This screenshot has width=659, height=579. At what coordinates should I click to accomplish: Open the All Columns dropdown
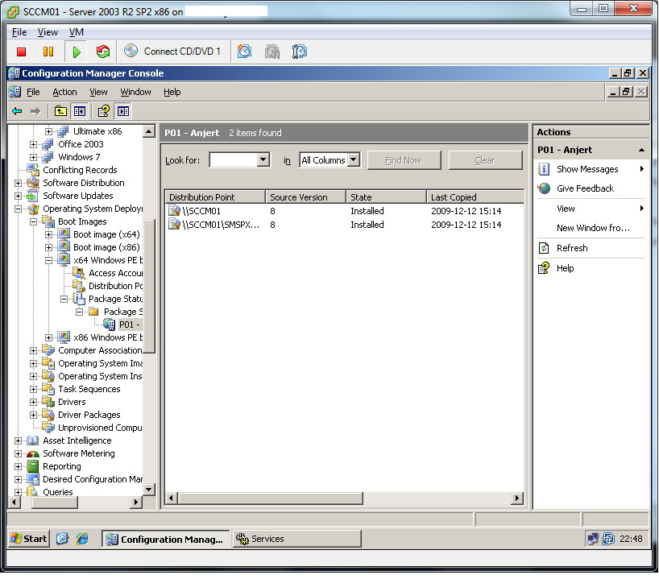pos(354,159)
